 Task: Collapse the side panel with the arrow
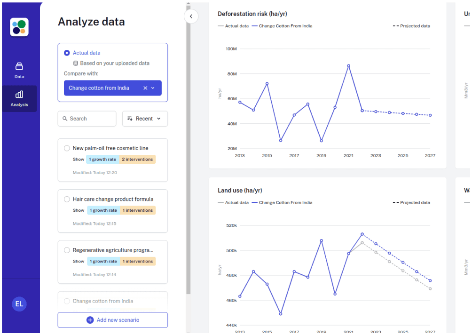pyautogui.click(x=191, y=16)
